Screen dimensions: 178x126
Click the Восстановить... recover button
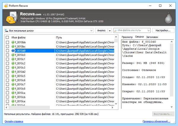click(x=163, y=114)
